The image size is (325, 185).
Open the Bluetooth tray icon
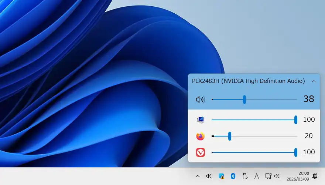coord(233,176)
